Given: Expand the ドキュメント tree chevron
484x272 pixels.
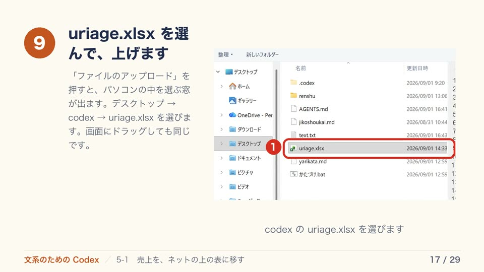Looking at the screenshot, I should coord(221,158).
